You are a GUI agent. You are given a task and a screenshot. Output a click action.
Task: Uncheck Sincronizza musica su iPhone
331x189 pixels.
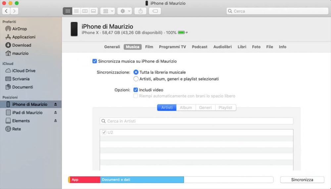click(x=95, y=61)
